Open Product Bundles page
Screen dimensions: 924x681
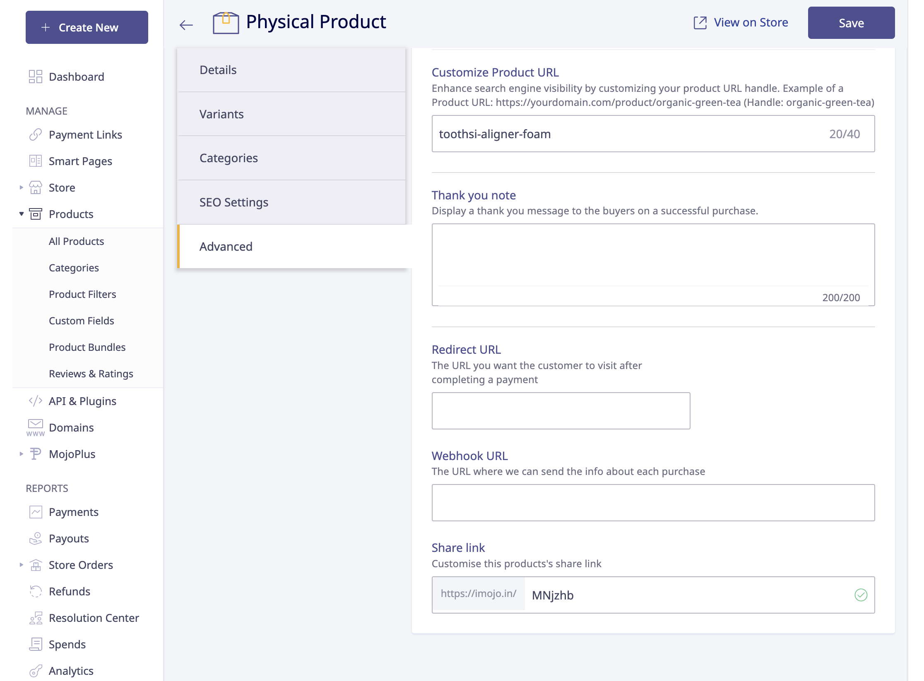87,347
